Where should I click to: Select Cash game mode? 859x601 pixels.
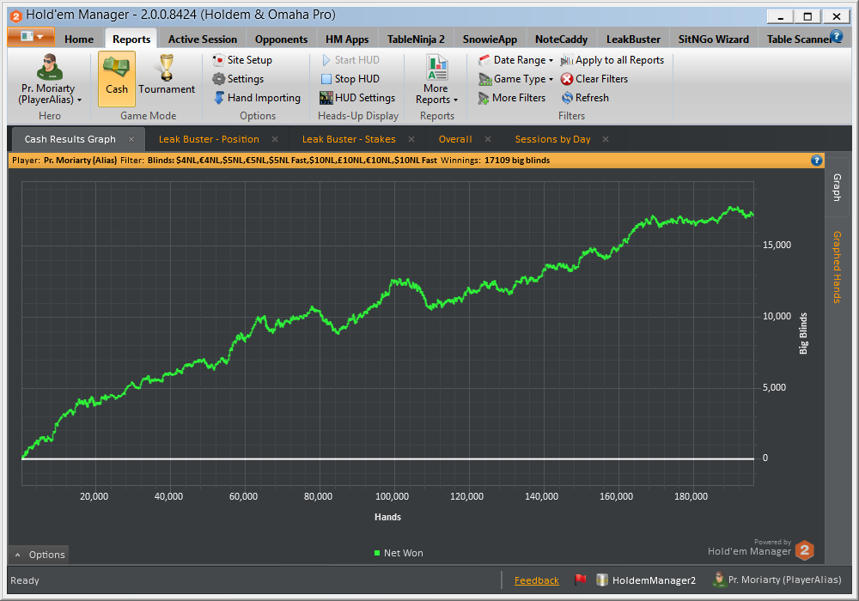(117, 78)
